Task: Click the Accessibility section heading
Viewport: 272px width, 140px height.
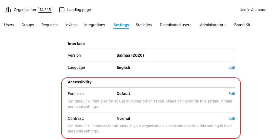Action: point(80,82)
